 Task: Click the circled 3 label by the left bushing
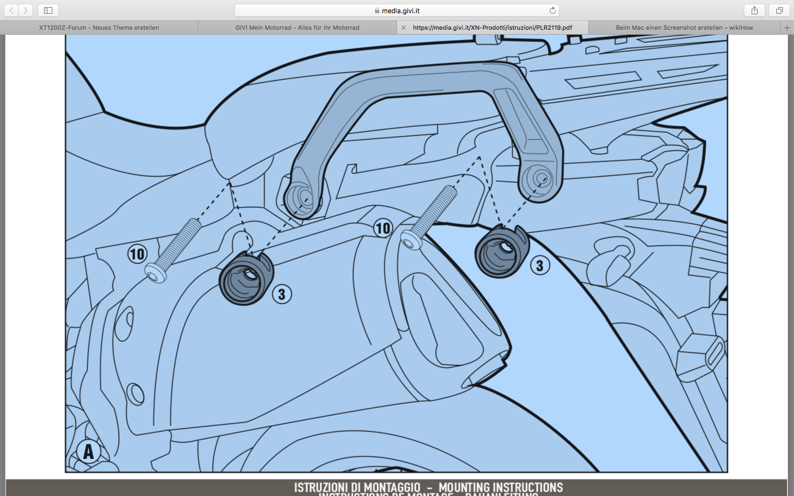coord(282,294)
